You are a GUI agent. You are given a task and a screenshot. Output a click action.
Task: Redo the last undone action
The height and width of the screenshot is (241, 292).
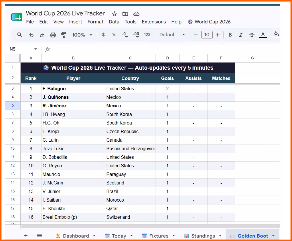click(42, 35)
